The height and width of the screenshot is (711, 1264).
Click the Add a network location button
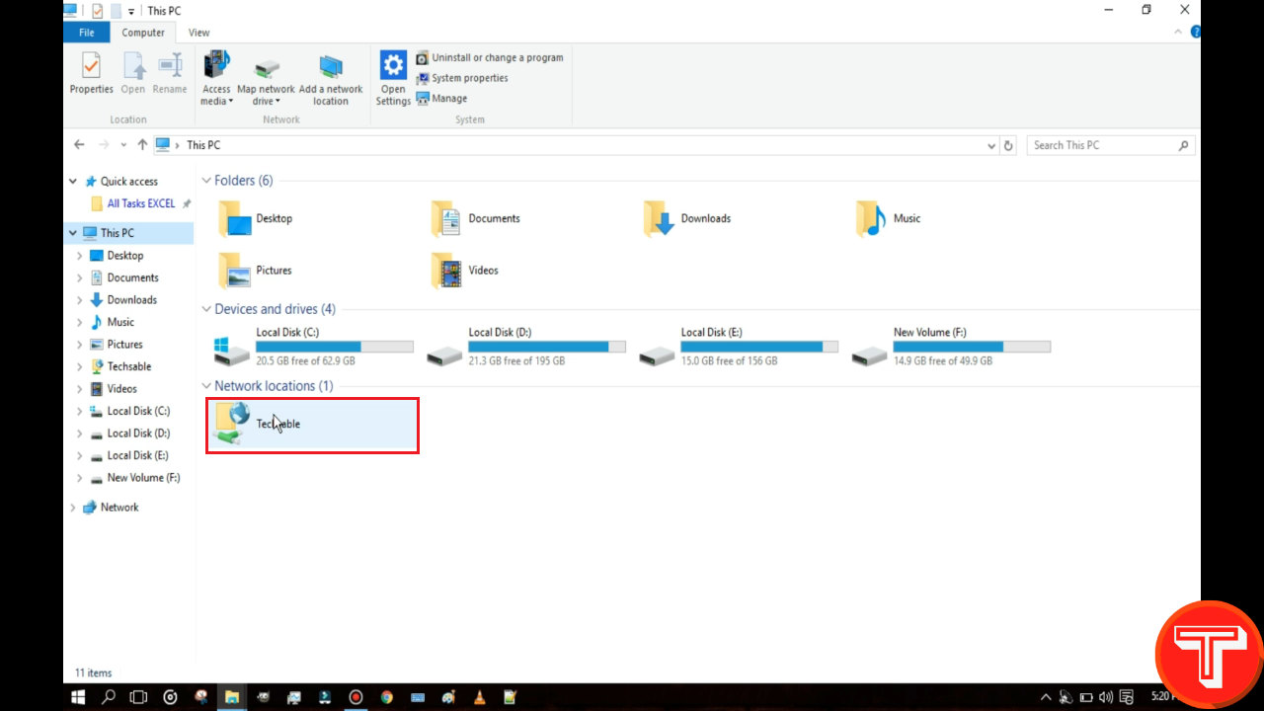pos(331,79)
